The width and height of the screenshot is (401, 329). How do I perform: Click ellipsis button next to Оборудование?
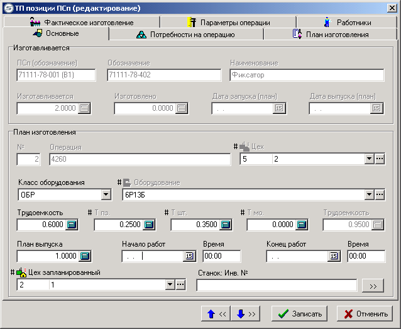pyautogui.click(x=380, y=194)
